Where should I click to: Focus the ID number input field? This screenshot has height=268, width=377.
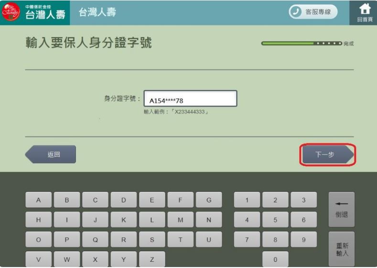click(190, 100)
